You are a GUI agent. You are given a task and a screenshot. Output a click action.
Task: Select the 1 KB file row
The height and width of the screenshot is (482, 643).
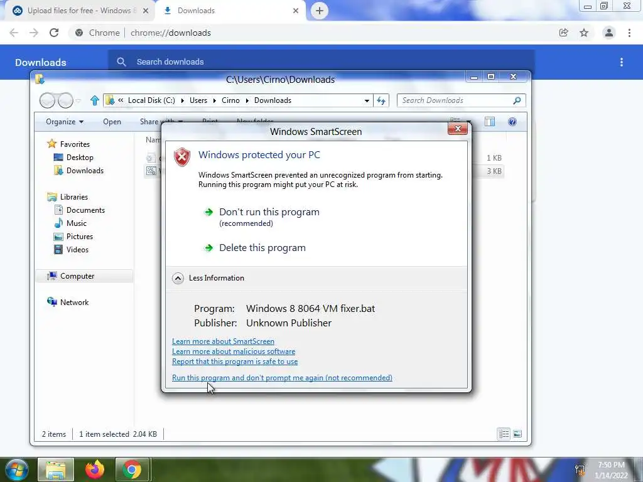point(324,158)
